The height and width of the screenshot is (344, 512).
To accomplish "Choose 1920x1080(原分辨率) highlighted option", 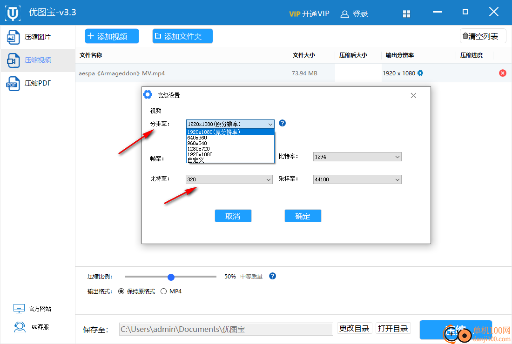I will click(x=230, y=132).
